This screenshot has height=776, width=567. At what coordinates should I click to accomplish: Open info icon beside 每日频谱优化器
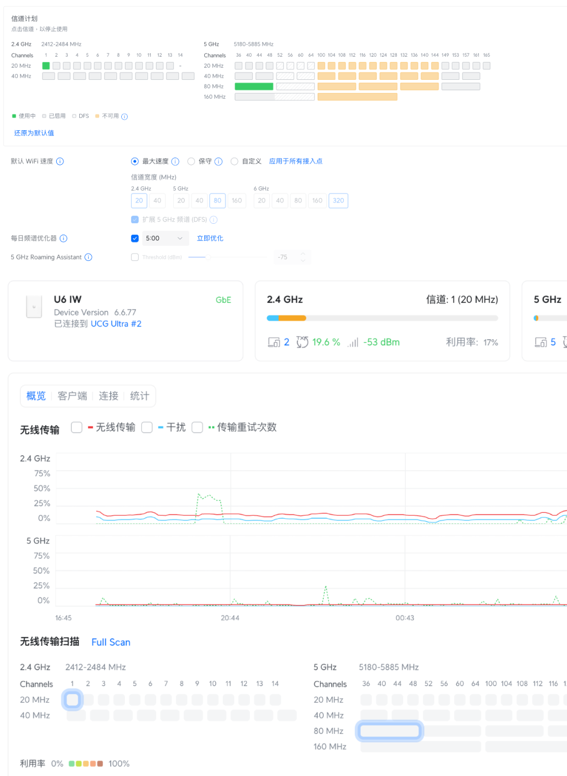pos(64,238)
